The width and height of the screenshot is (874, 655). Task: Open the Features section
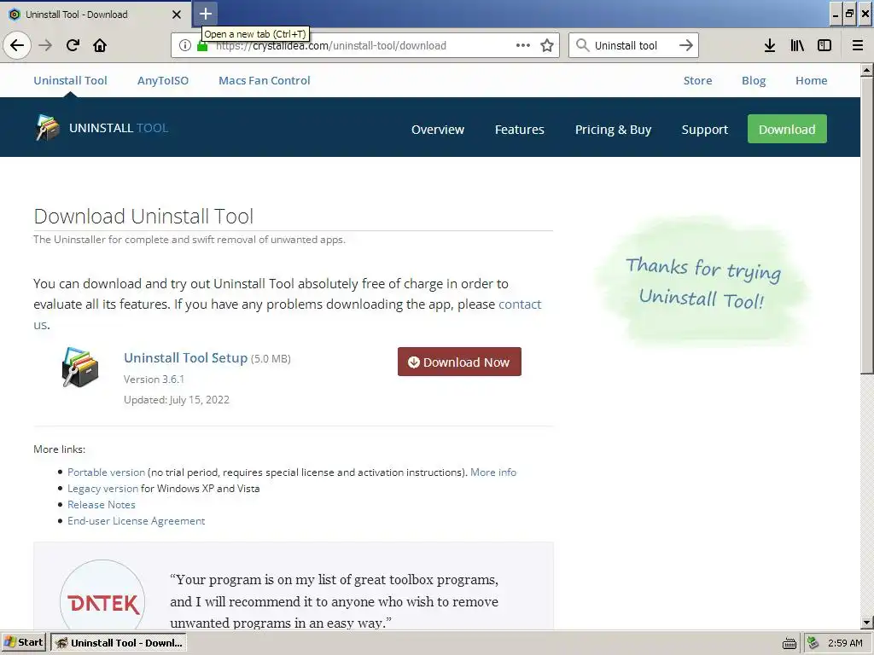[x=520, y=130]
